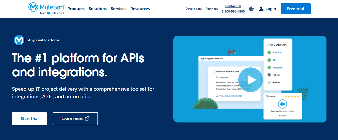Click the Learn more button
This screenshot has height=140, width=338.
click(75, 119)
